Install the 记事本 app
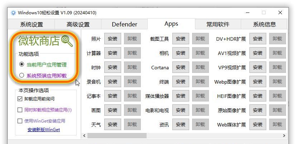296x144 pixels. tap(113, 96)
